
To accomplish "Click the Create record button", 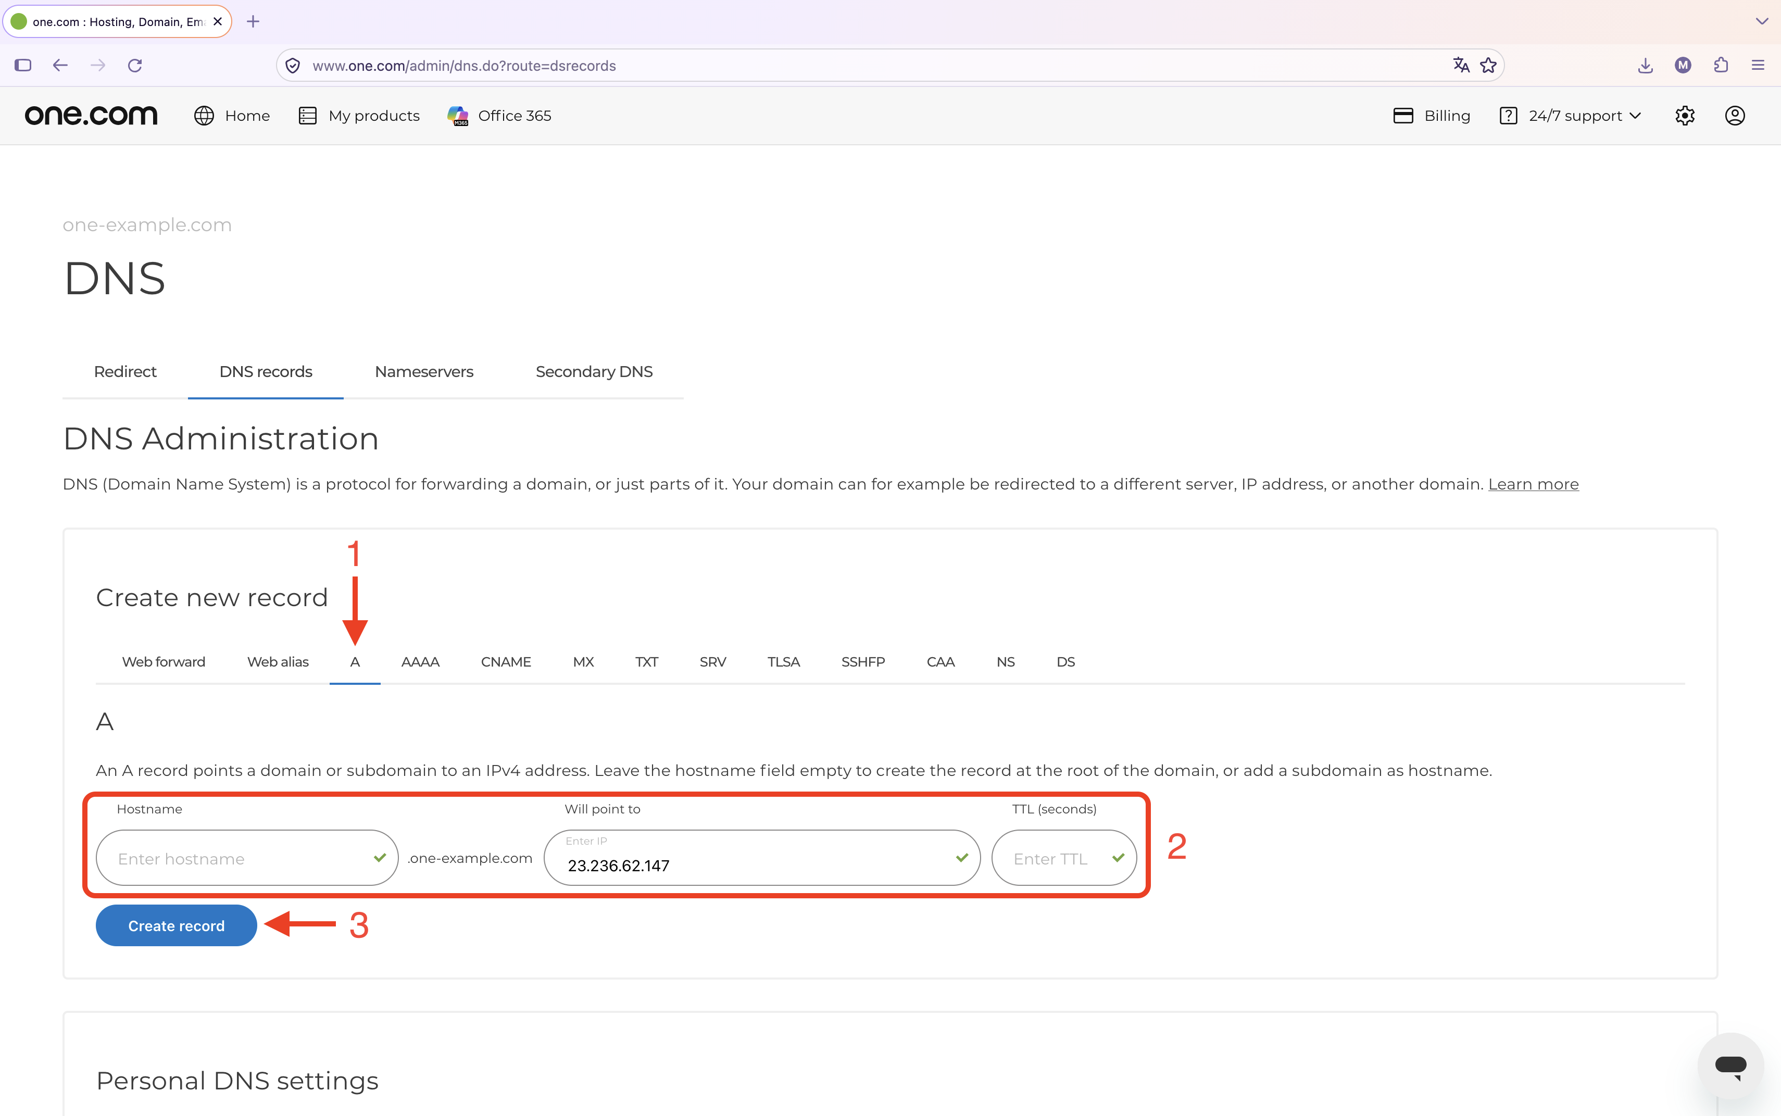I will [x=177, y=925].
